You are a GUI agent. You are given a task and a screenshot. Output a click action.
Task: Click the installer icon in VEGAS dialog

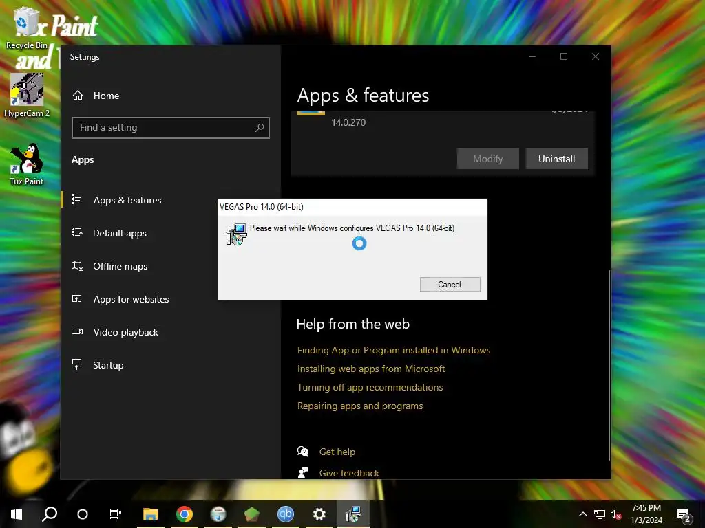(236, 234)
